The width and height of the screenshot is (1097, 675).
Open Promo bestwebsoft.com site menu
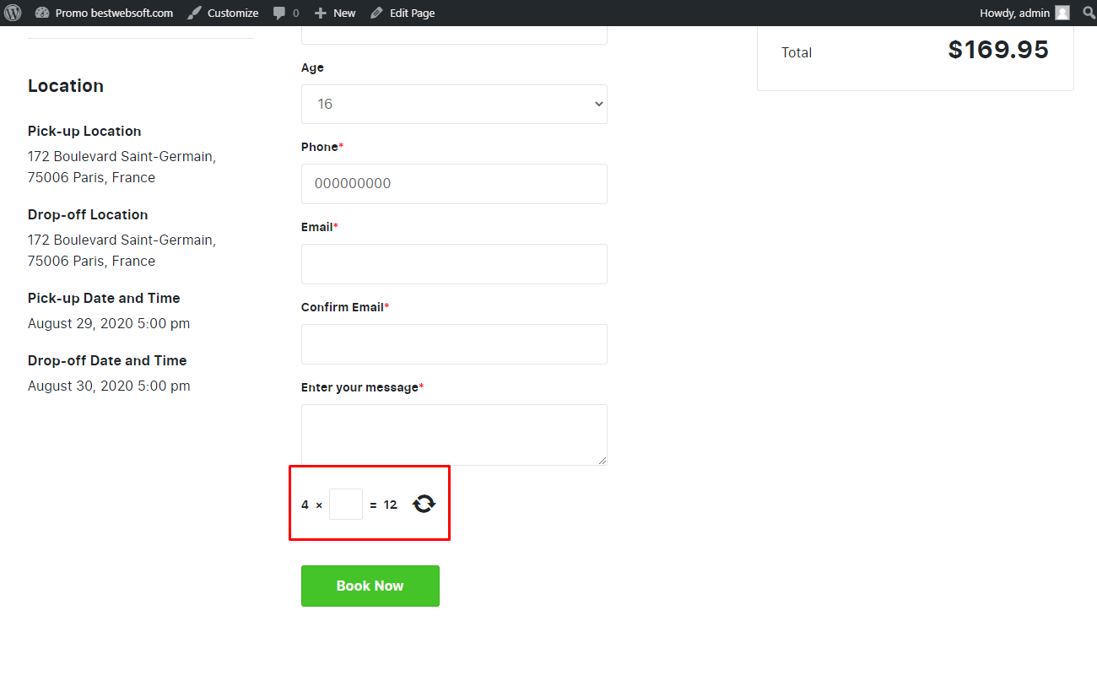point(105,13)
